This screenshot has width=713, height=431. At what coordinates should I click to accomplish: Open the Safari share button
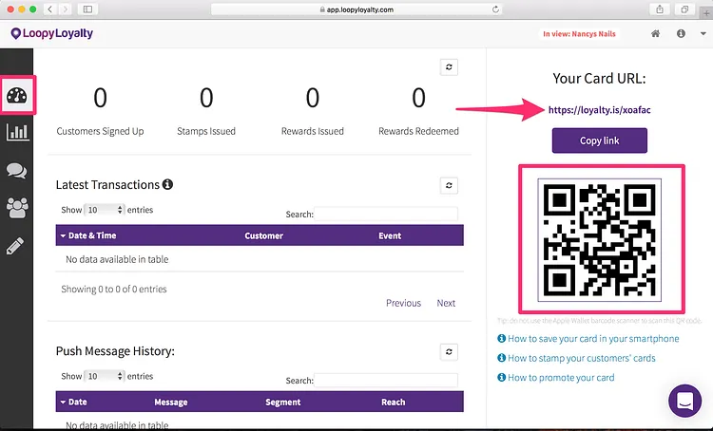(x=660, y=9)
